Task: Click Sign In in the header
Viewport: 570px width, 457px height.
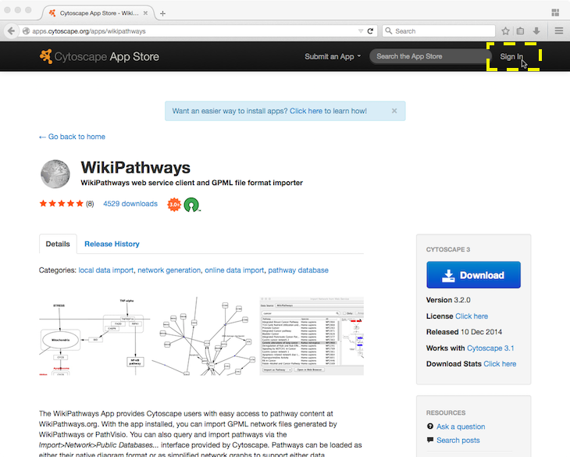Action: pos(511,56)
